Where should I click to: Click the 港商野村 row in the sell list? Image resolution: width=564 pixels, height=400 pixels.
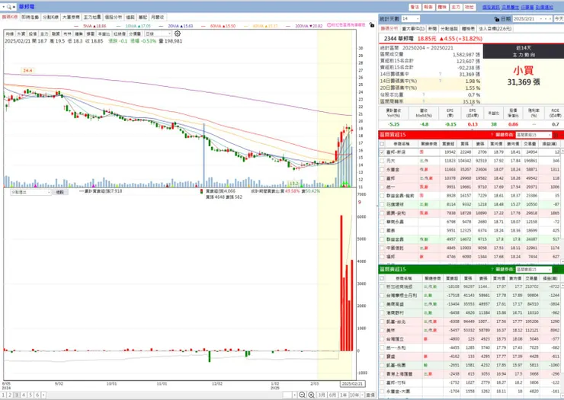tap(471, 313)
